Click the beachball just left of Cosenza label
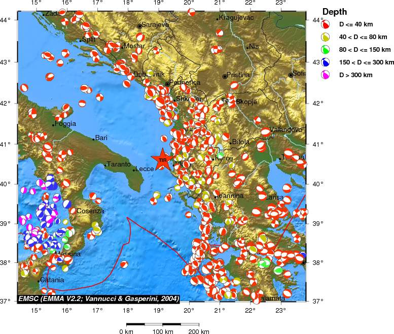 (x=73, y=211)
